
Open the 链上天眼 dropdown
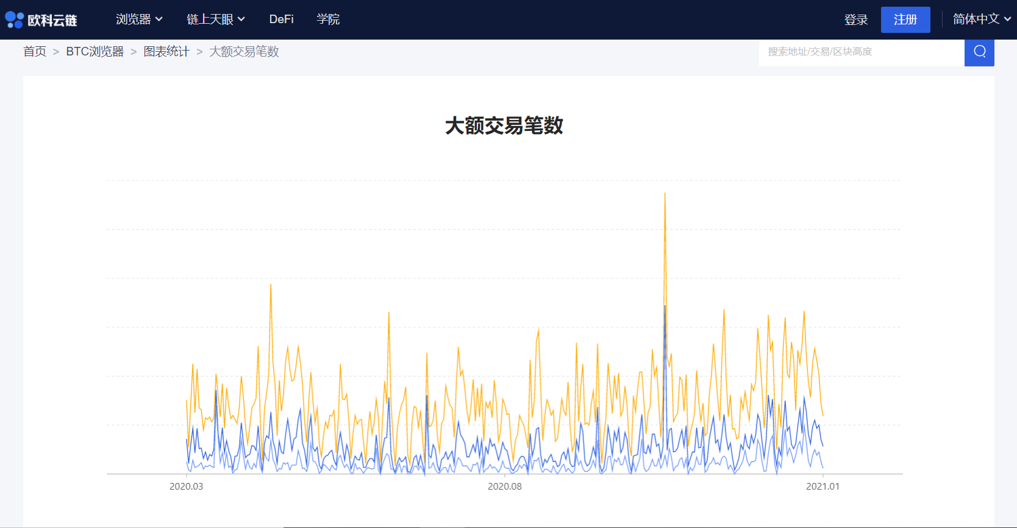(215, 19)
